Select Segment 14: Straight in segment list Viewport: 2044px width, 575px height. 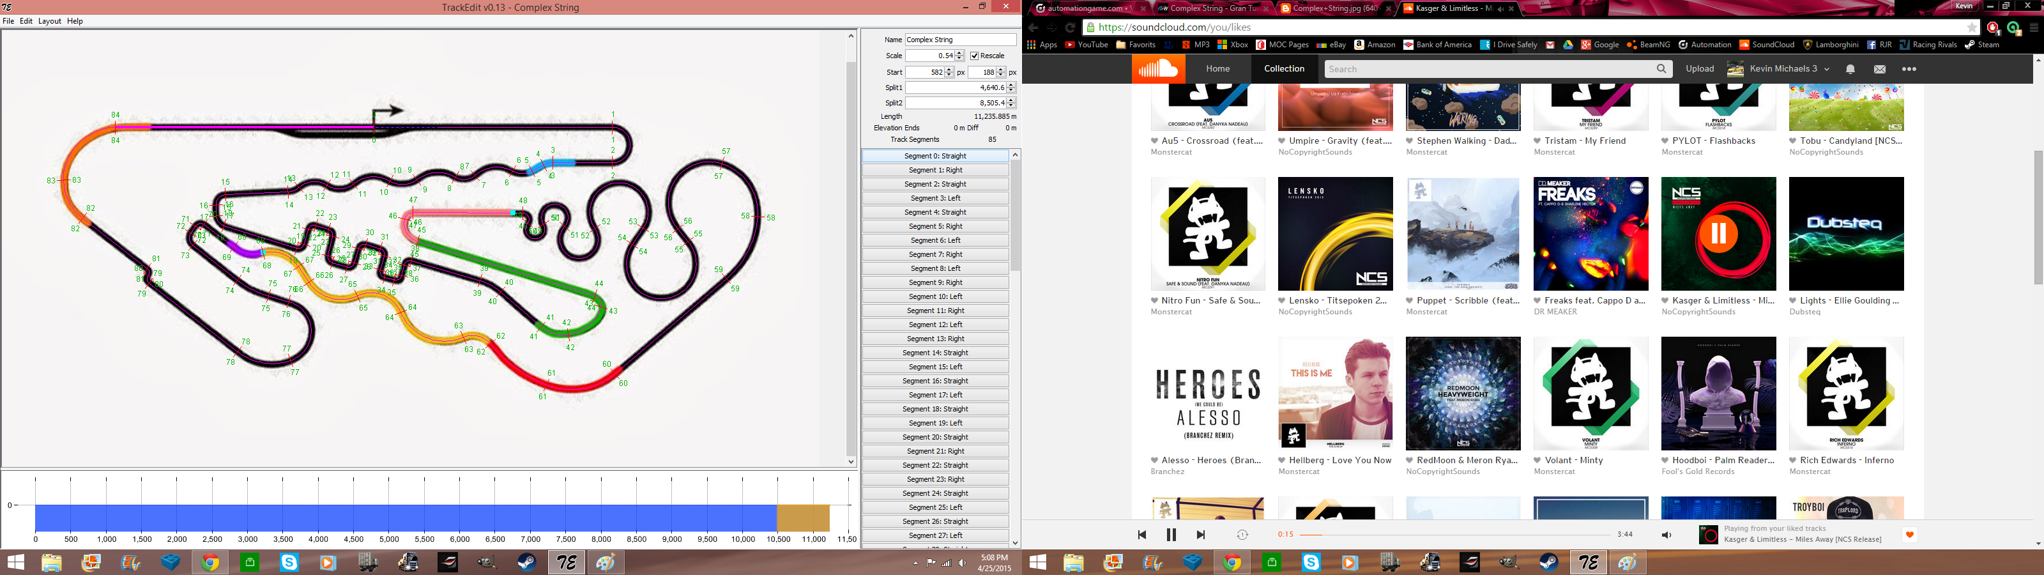[936, 353]
